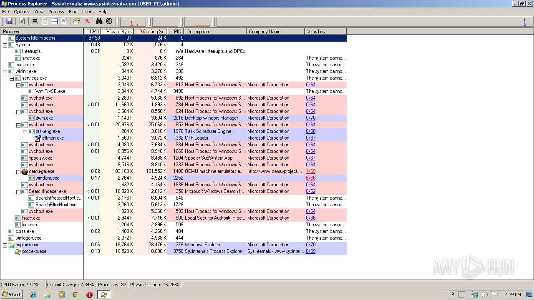Click the procexp.exe process icon
This screenshot has width=534, height=300.
tap(18, 251)
